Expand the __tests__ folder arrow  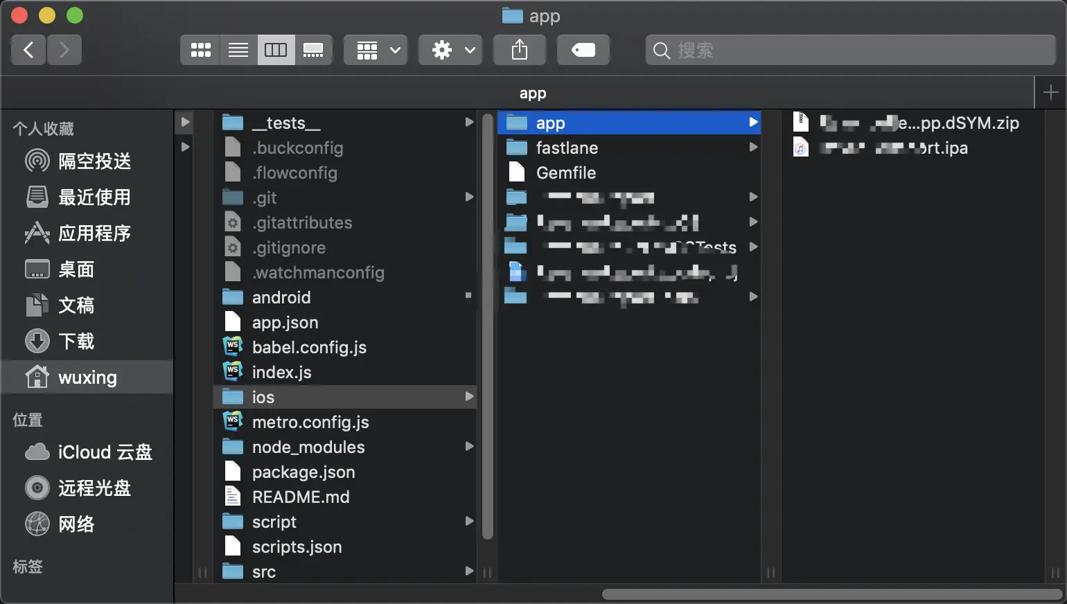469,123
